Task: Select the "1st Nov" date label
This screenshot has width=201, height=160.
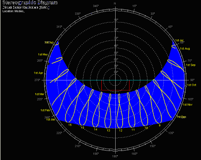Action: 188,104
